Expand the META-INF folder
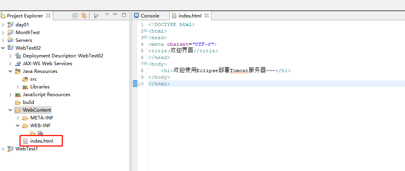 coord(18,118)
